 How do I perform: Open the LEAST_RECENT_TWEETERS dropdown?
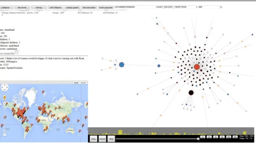[x=176, y=7]
